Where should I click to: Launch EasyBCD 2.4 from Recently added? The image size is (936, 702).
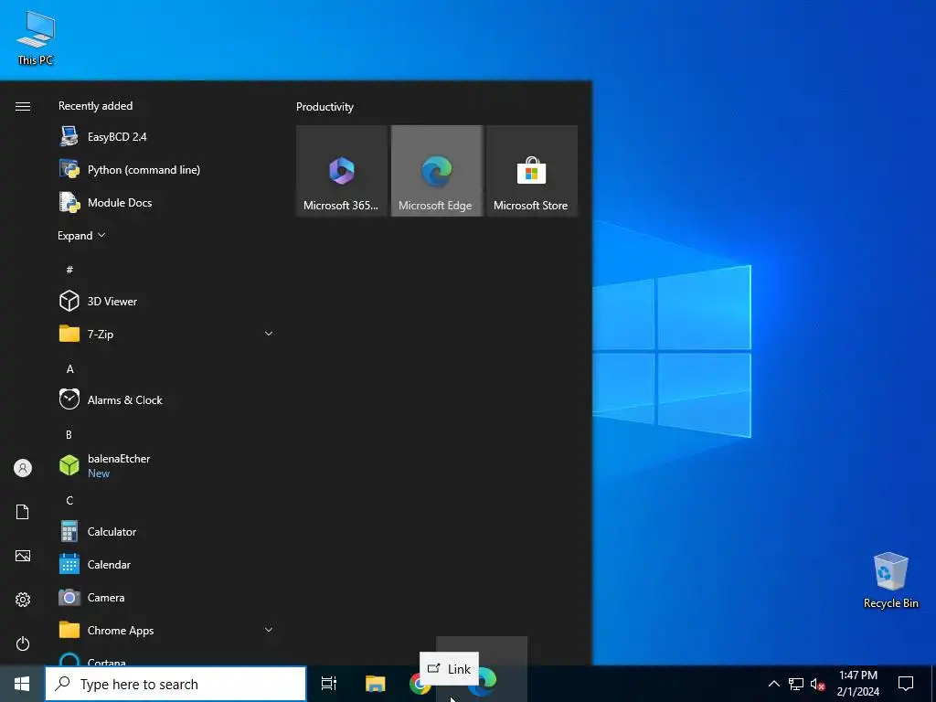[x=167, y=137]
